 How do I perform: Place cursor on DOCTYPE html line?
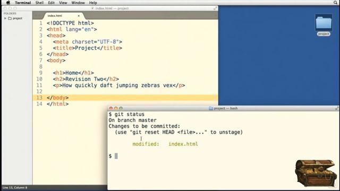(x=70, y=23)
